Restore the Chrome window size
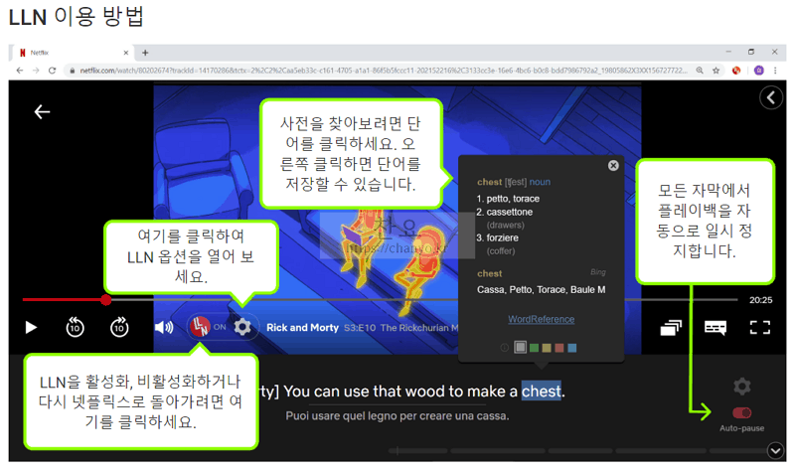The image size is (795, 471). (751, 52)
